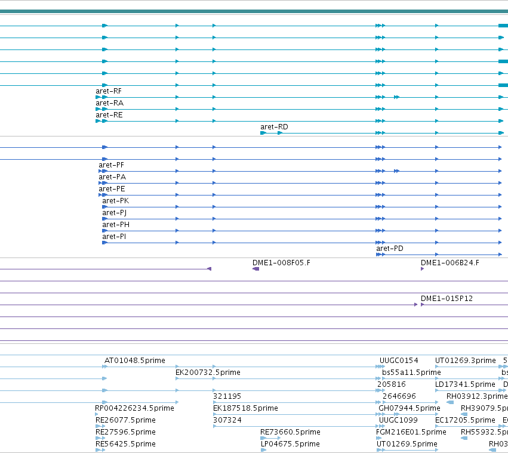Click the small purple arrow under DME1-006B24.F
This screenshot has width=508, height=453.
pos(422,269)
